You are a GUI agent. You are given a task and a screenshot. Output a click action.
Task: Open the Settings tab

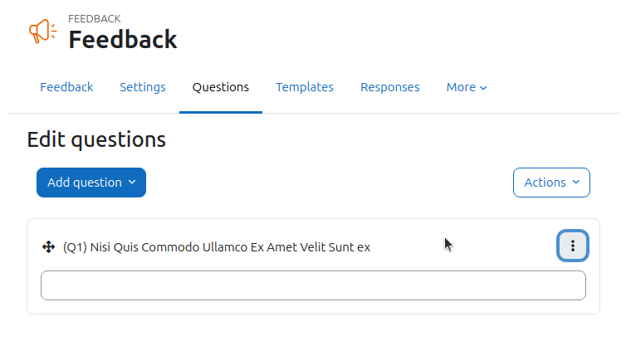coord(143,87)
